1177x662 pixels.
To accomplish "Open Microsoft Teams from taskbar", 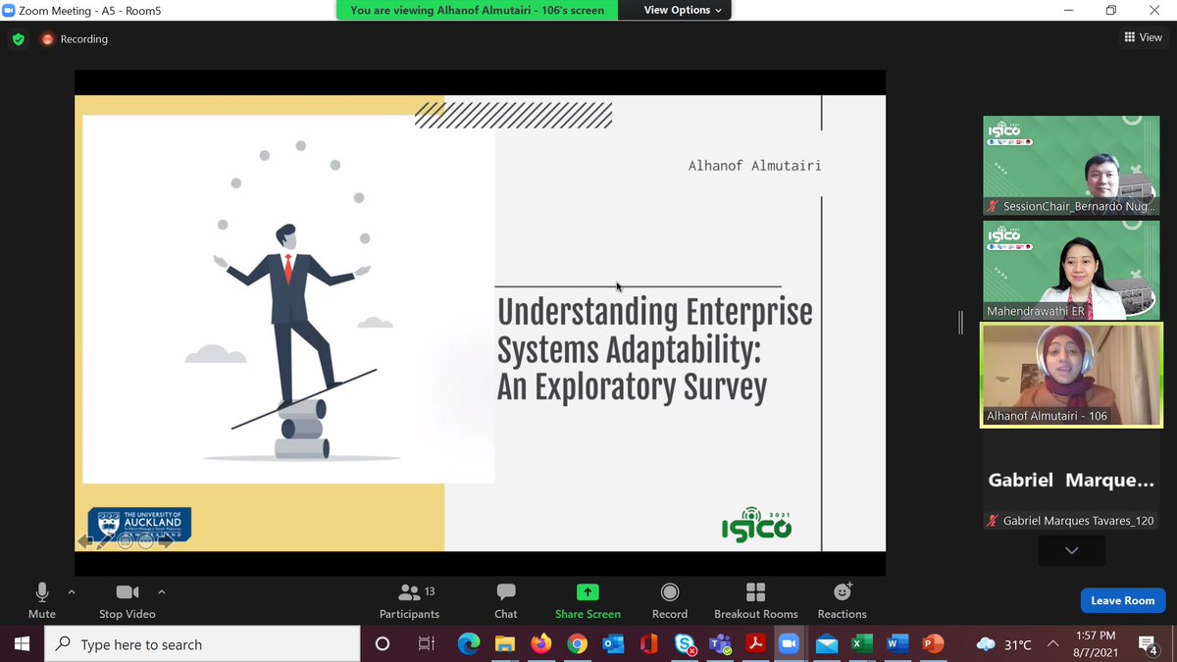I will 720,644.
